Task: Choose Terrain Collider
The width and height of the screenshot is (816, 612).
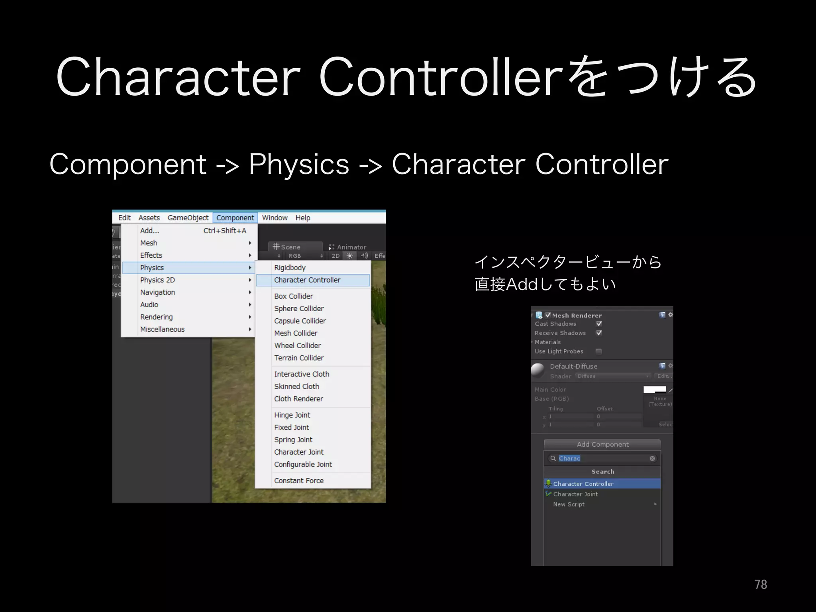Action: tap(313, 358)
